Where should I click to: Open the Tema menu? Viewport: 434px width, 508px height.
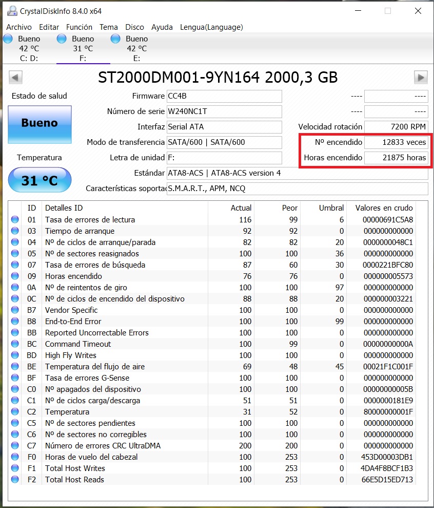pyautogui.click(x=108, y=27)
